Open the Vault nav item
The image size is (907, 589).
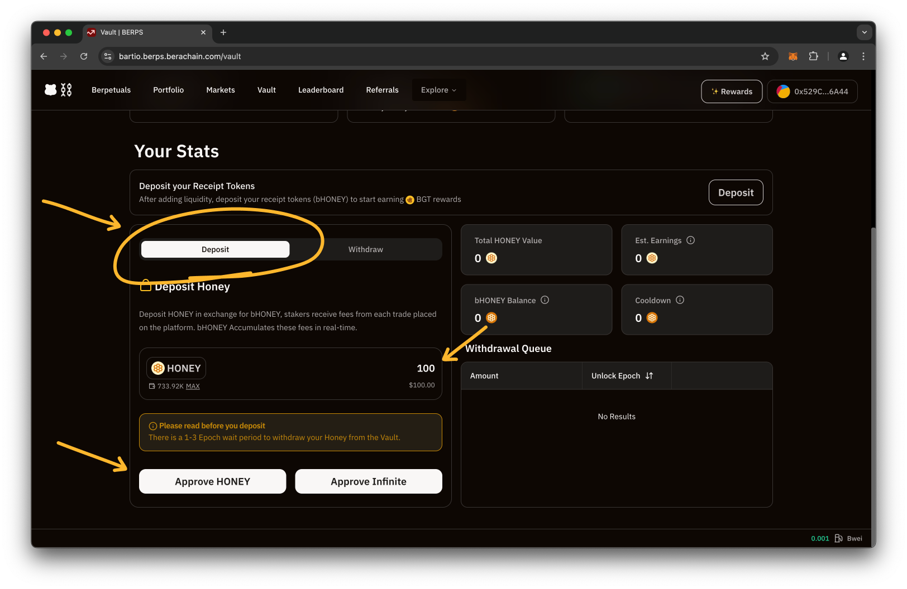click(267, 90)
